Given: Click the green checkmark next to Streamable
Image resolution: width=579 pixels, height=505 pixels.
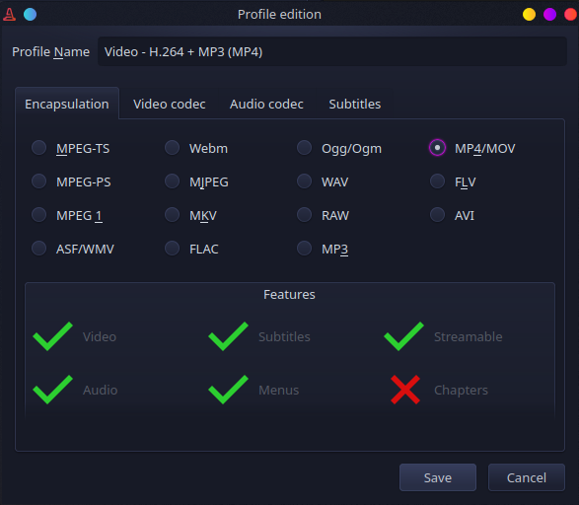Looking at the screenshot, I should (404, 336).
